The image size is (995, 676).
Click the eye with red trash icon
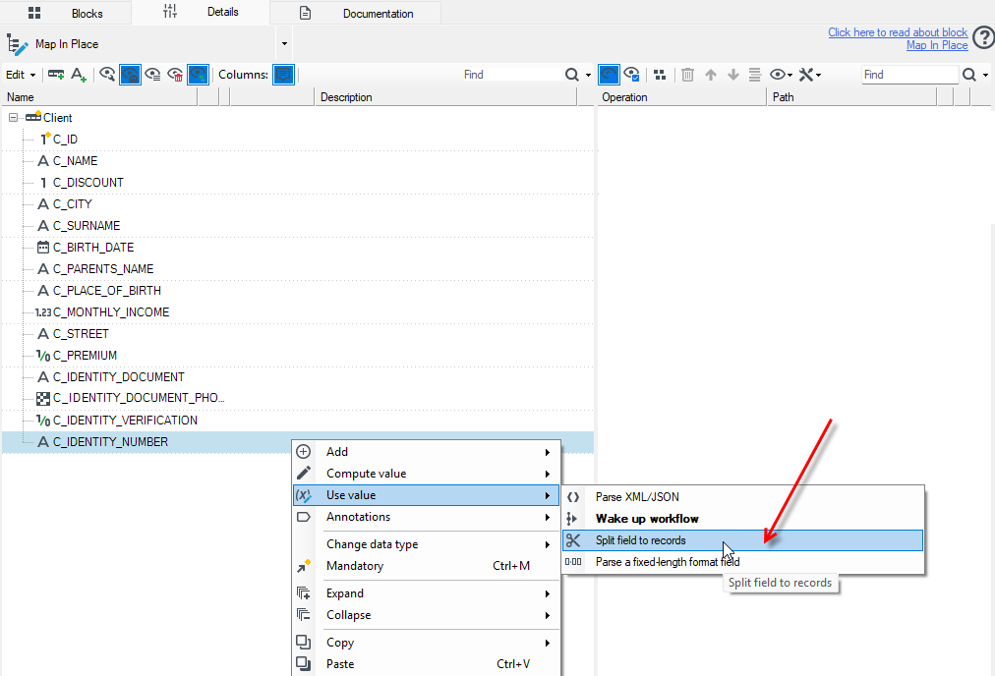point(175,75)
